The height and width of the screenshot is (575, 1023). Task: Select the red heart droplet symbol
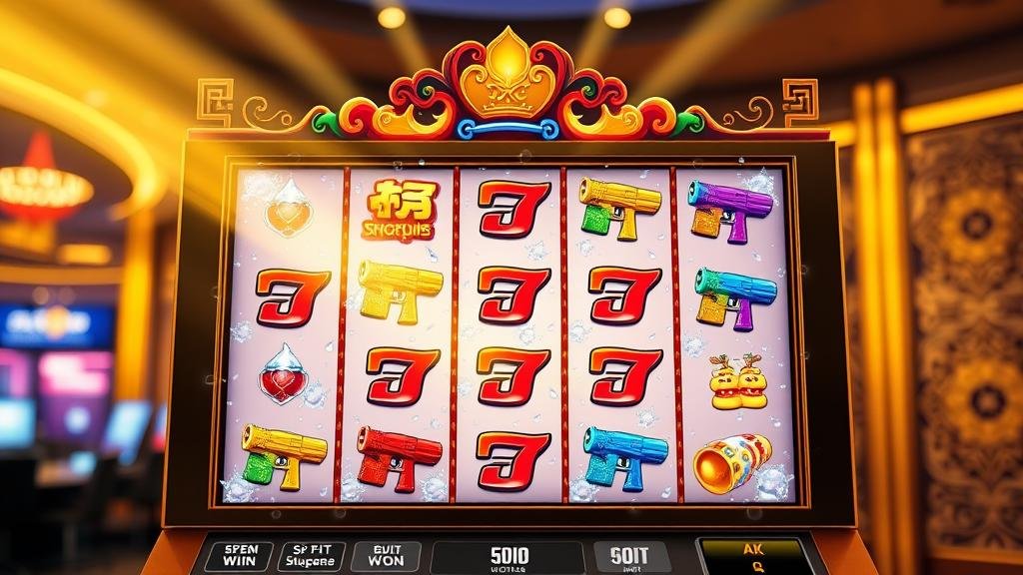point(284,373)
